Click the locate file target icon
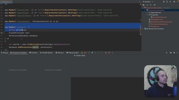The image size is (179, 100). [x=164, y=2]
